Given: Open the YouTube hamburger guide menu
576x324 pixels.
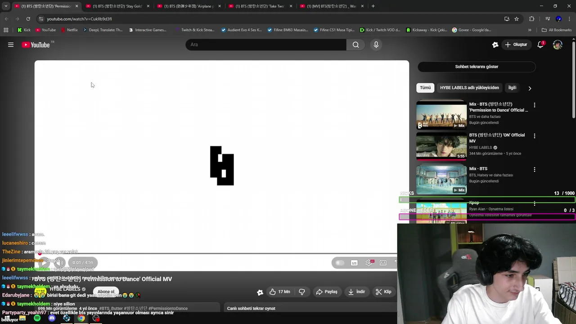Looking at the screenshot, I should click(x=11, y=45).
